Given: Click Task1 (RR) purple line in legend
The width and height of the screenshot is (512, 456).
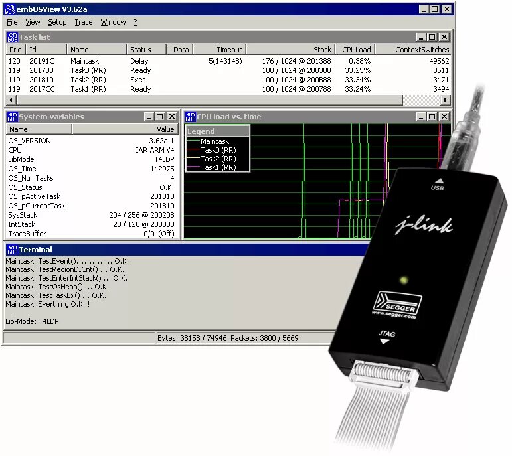Looking at the screenshot, I should coord(193,167).
